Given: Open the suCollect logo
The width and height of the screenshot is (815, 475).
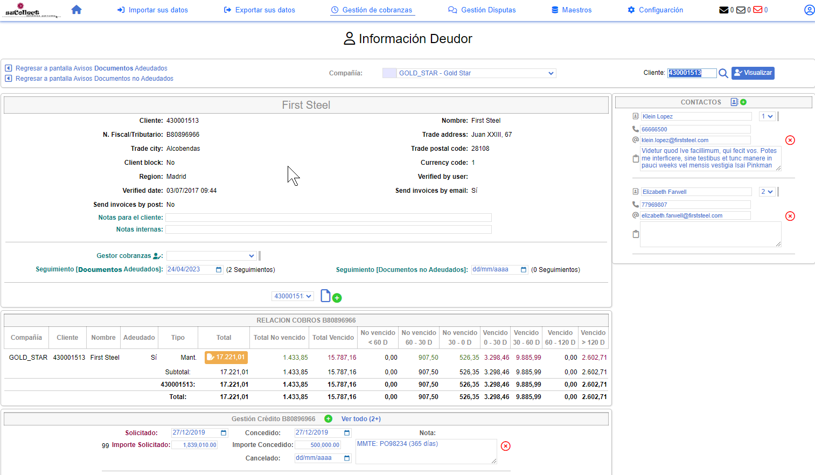Looking at the screenshot, I should (x=31, y=10).
